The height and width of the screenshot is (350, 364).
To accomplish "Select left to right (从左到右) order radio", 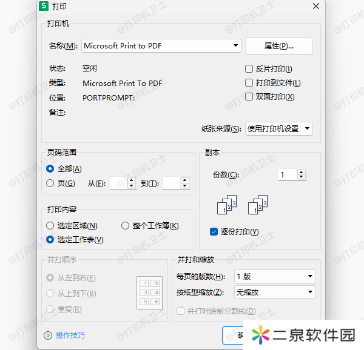I will 50,277.
